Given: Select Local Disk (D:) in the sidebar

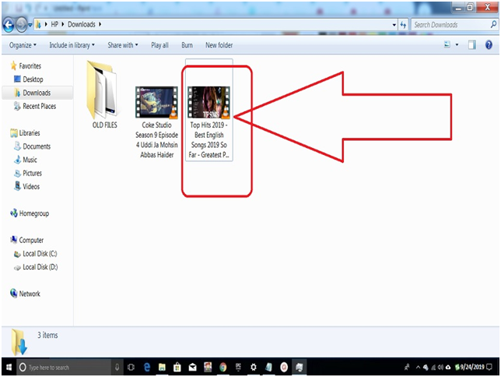Looking at the screenshot, I should pyautogui.click(x=40, y=267).
